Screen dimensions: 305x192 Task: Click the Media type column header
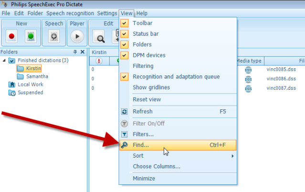[x=249, y=61]
